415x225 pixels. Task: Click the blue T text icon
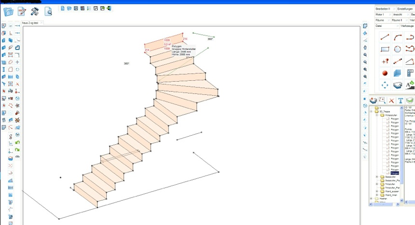(400, 100)
